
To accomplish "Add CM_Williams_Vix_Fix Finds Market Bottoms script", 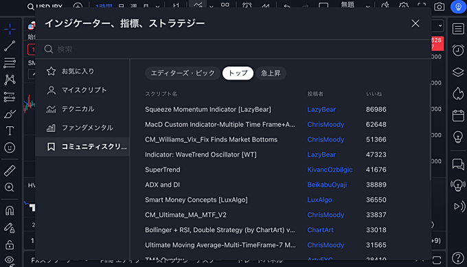I will pos(211,139).
